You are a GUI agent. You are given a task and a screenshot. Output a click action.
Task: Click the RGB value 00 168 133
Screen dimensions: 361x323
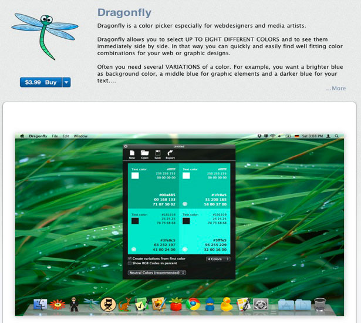[x=164, y=200]
